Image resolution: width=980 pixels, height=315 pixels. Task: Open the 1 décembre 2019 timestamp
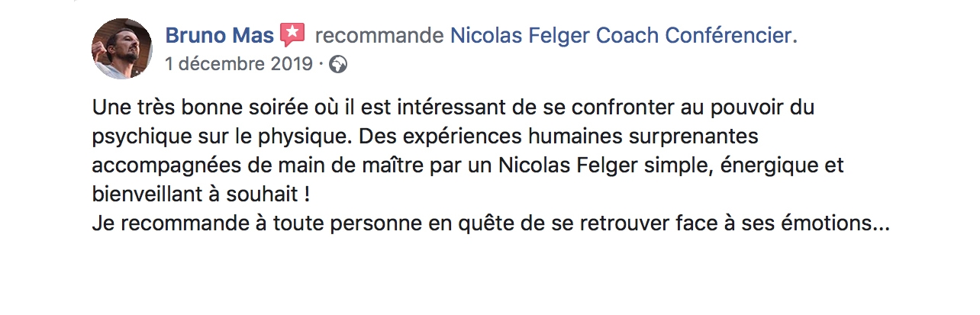[239, 64]
